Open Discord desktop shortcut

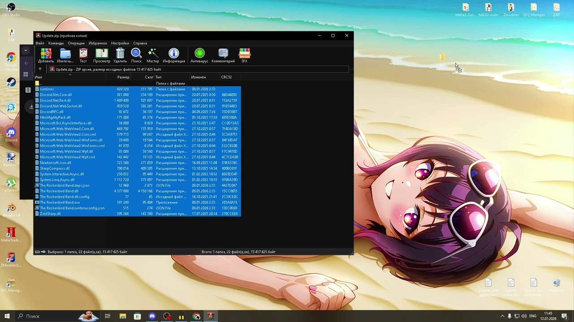(x=11, y=134)
